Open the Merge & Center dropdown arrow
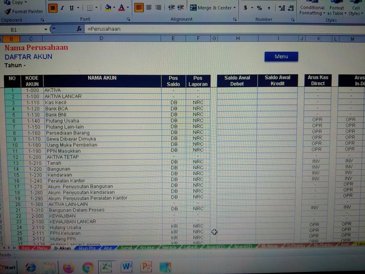The height and width of the screenshot is (274, 365). (x=234, y=8)
